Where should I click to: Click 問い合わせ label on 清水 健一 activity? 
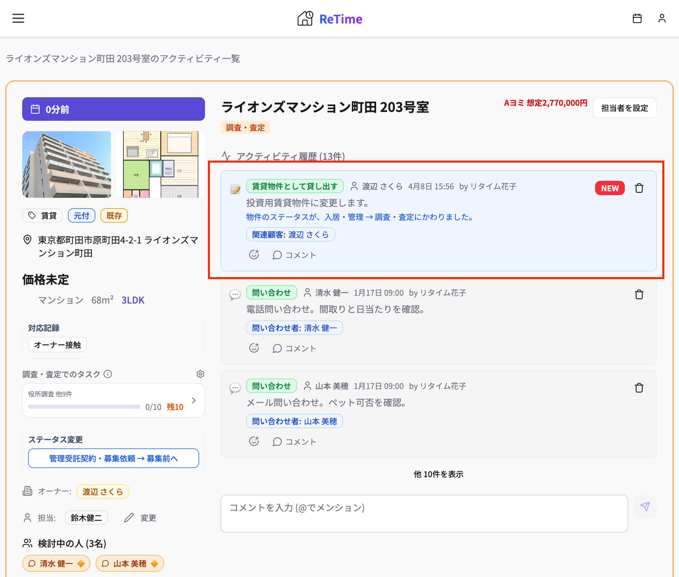tap(272, 292)
